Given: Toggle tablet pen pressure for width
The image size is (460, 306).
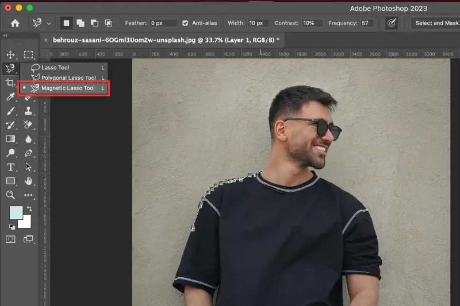Looking at the screenshot, I should coord(392,23).
